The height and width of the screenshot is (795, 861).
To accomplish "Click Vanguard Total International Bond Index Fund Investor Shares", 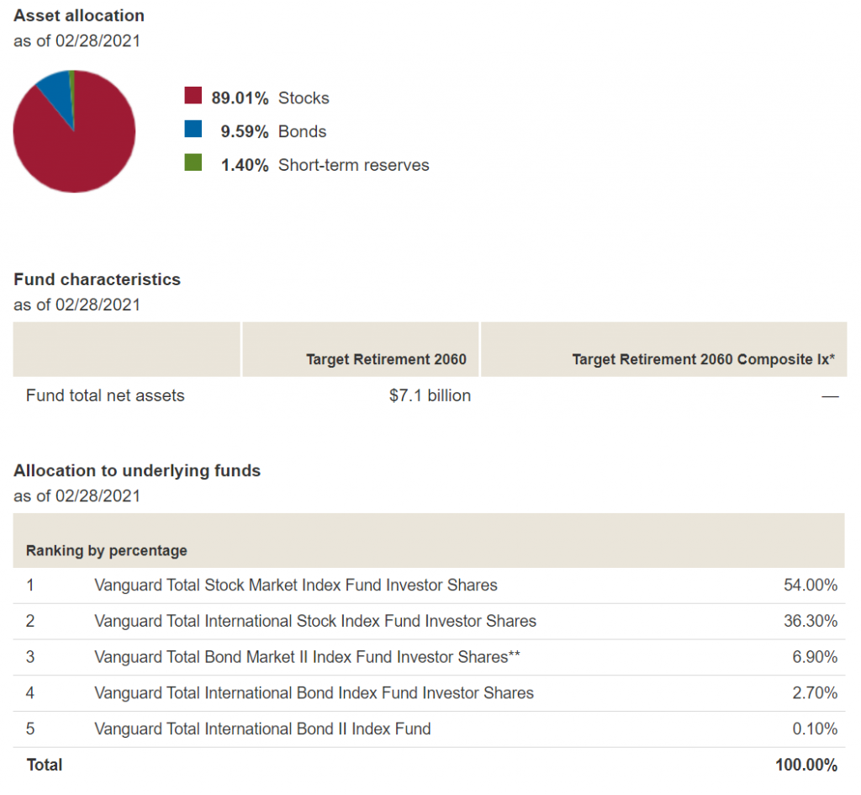I will (314, 693).
